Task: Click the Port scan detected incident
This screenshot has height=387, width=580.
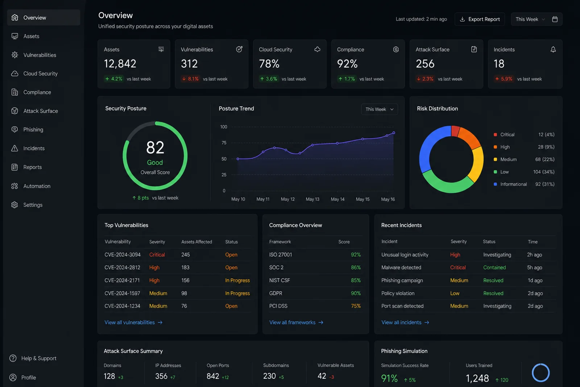Action: [468, 306]
